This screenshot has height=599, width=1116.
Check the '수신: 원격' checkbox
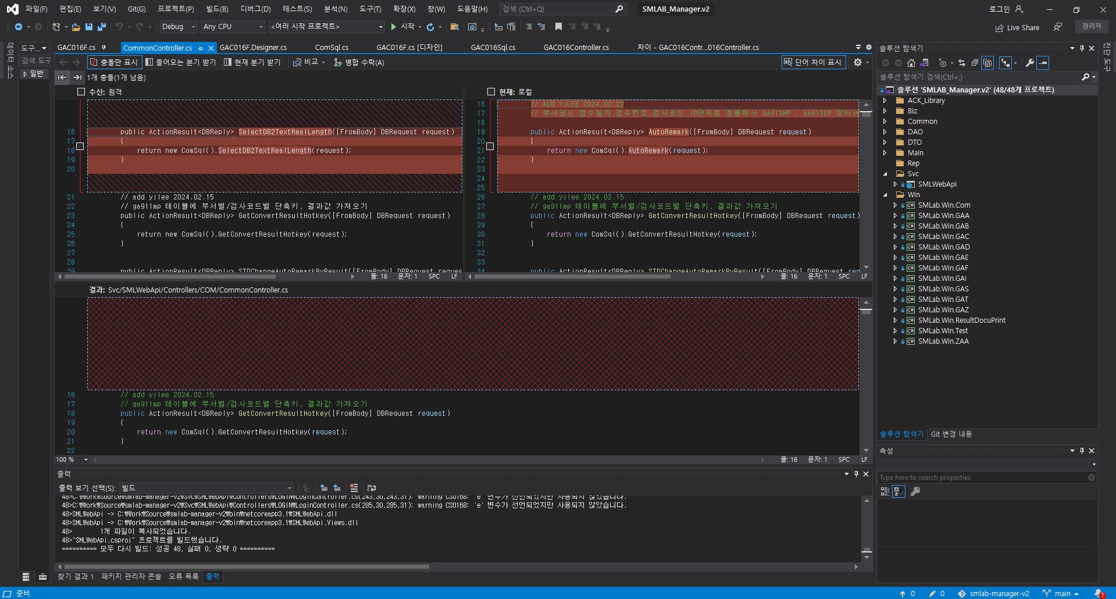click(x=81, y=92)
